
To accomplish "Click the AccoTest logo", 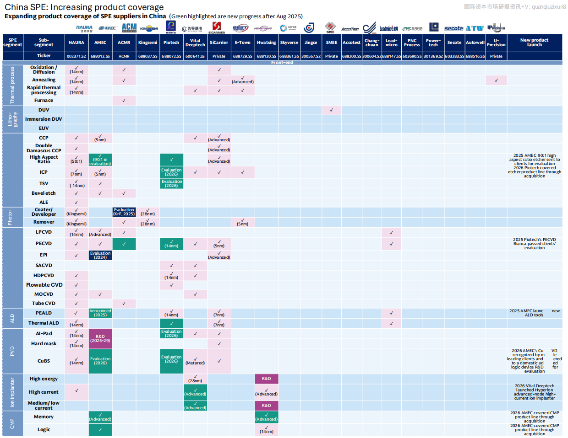I will (350, 29).
